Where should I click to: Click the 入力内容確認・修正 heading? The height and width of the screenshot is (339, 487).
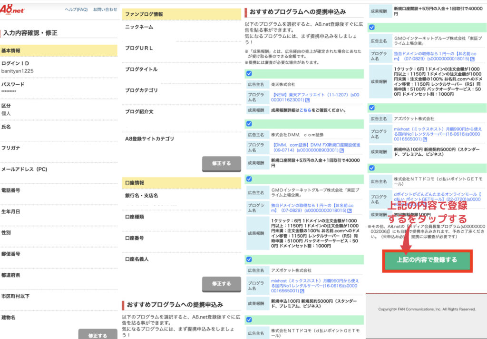pos(30,33)
